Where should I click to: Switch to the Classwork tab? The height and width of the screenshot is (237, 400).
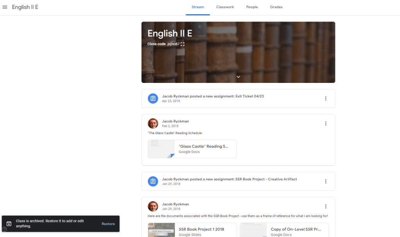pyautogui.click(x=225, y=7)
